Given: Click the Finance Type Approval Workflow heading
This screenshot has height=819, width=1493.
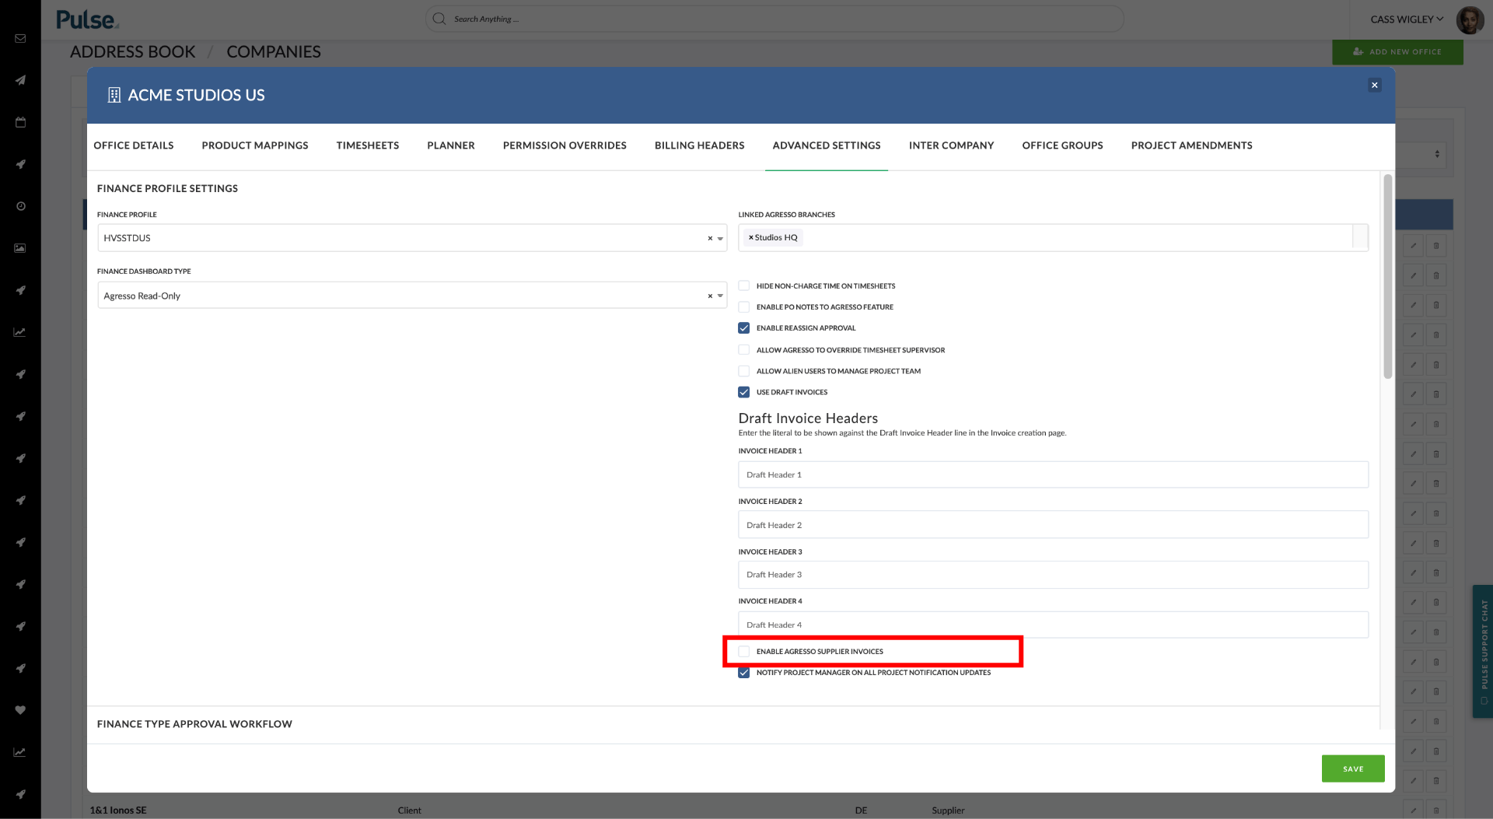Looking at the screenshot, I should tap(194, 724).
